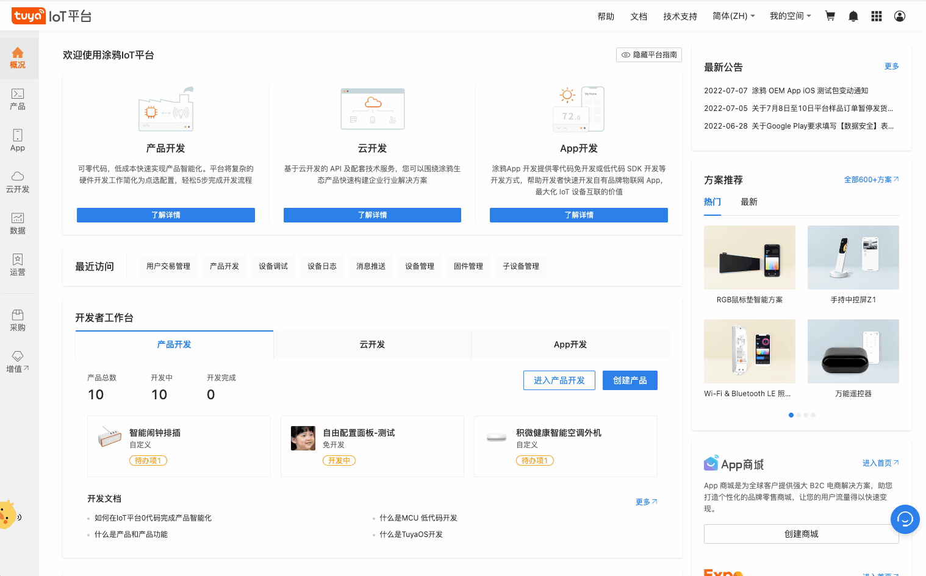Open the 积微健康智能空调外机 product card
926x576 pixels.
click(x=565, y=446)
